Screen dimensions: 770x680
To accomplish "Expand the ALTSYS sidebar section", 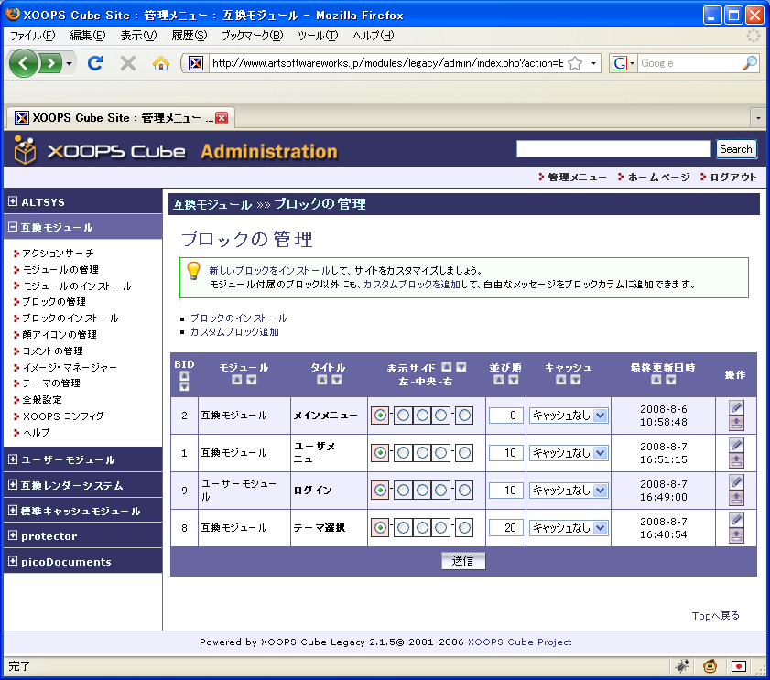I will point(13,202).
